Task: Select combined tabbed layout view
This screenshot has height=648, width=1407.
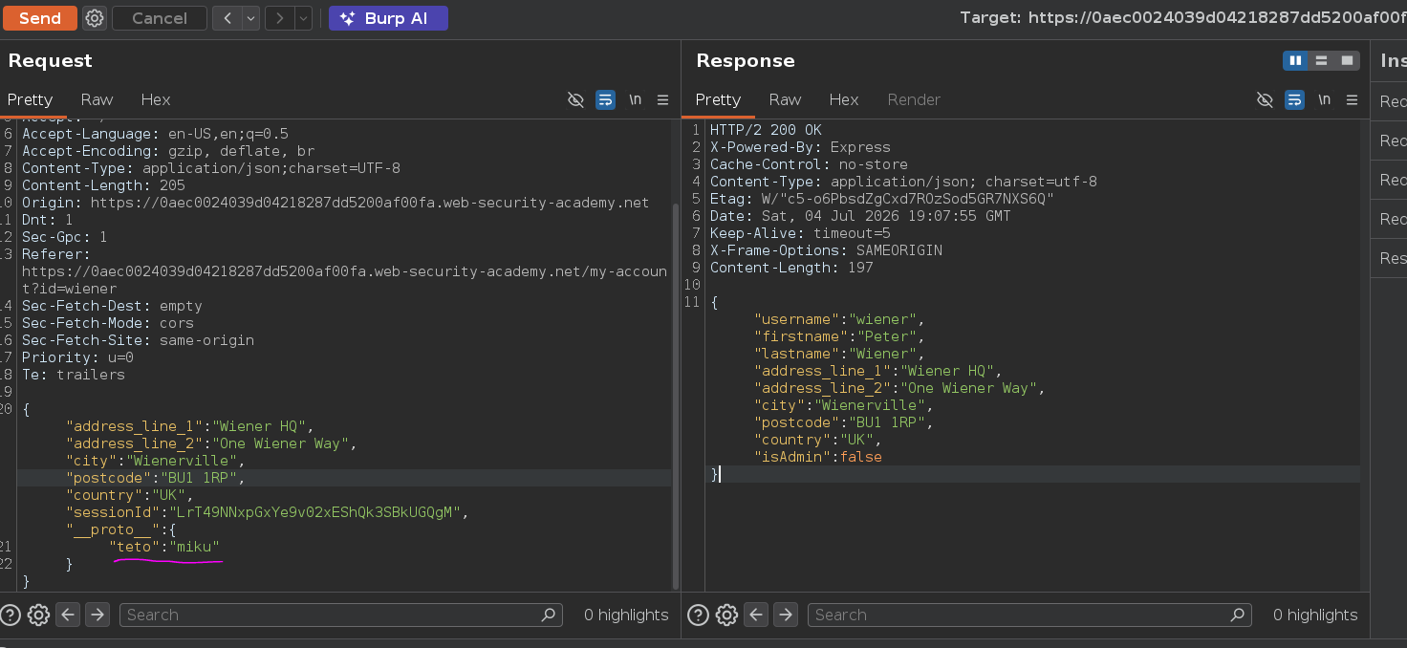Action: coord(1347,60)
